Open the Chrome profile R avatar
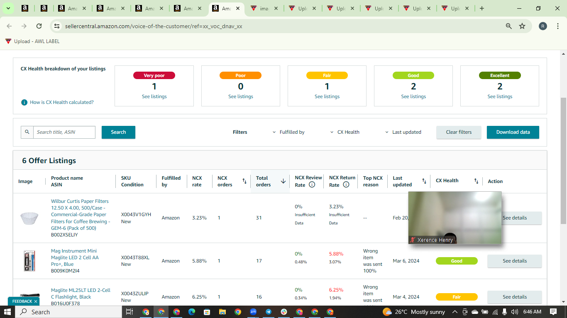Viewport: 567px width, 318px height. point(543,26)
